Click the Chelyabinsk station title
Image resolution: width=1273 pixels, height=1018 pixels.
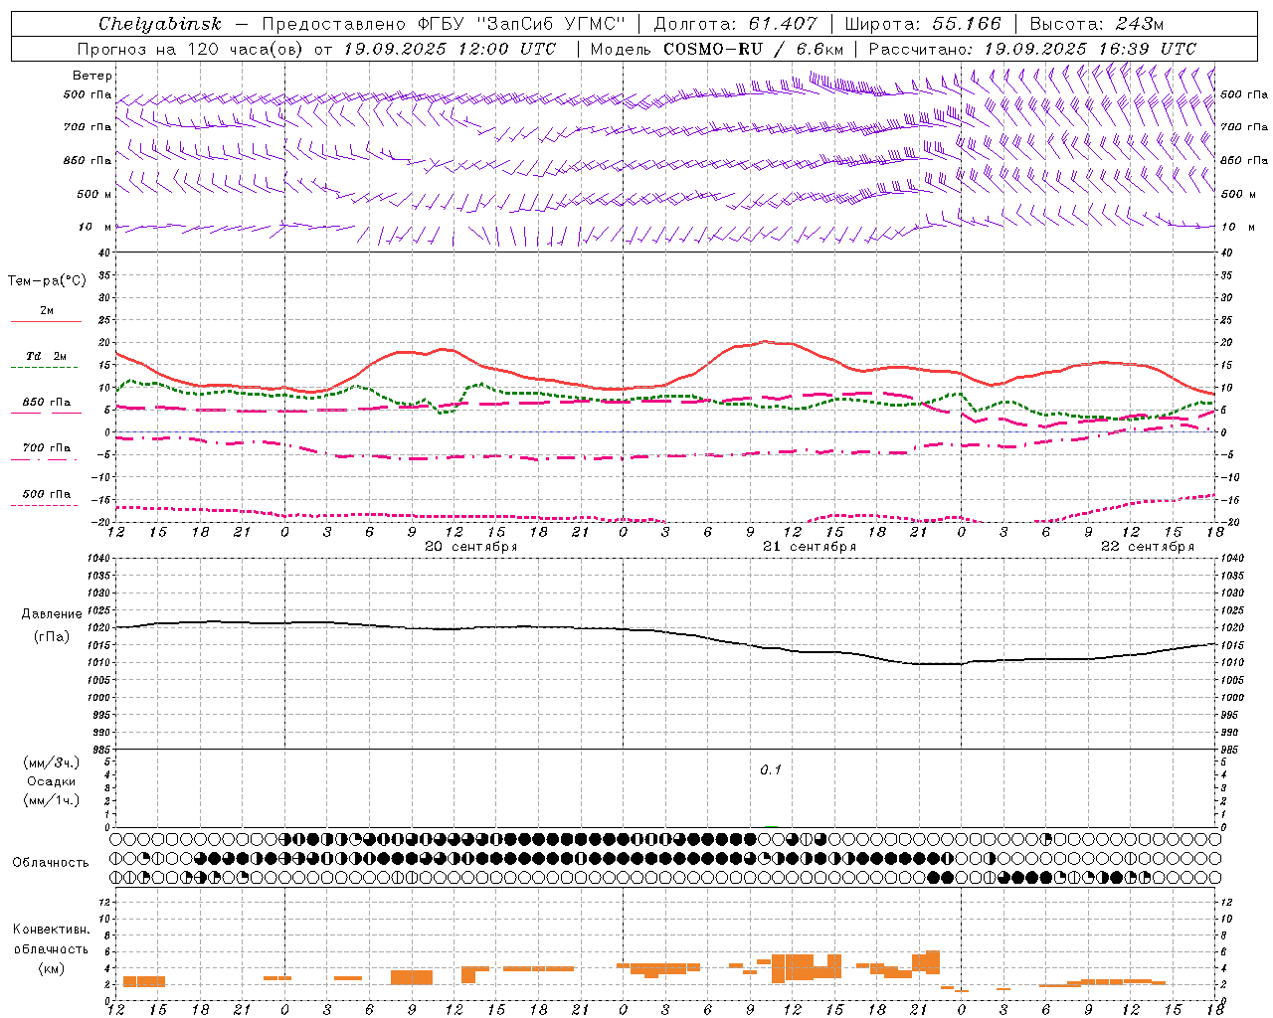click(x=159, y=24)
